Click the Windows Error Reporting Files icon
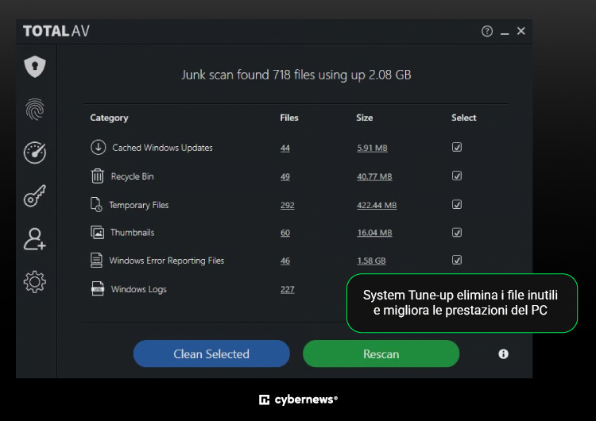This screenshot has width=596, height=421. [x=96, y=261]
